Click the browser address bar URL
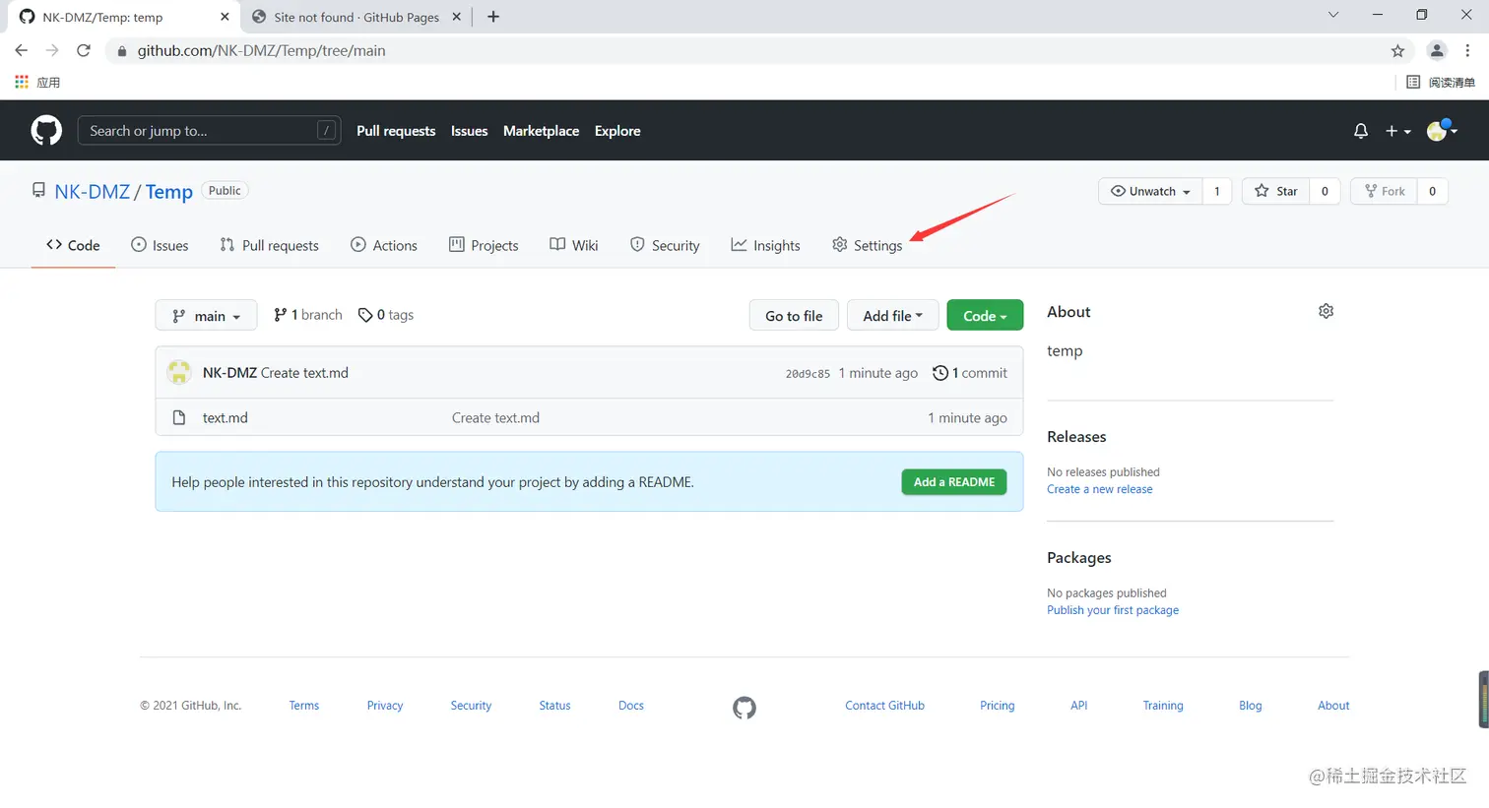The height and width of the screenshot is (808, 1489). click(261, 51)
